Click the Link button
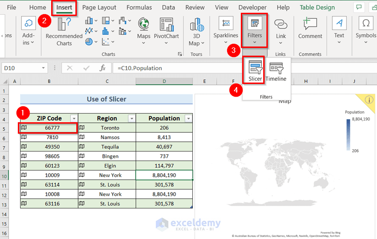The image size is (377, 239). [281, 31]
